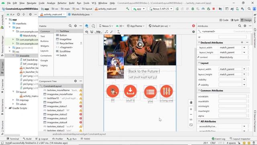Screen dimensions: 257x145
Task: Click zoom to fit screen icon
Action: click(x=191, y=125)
